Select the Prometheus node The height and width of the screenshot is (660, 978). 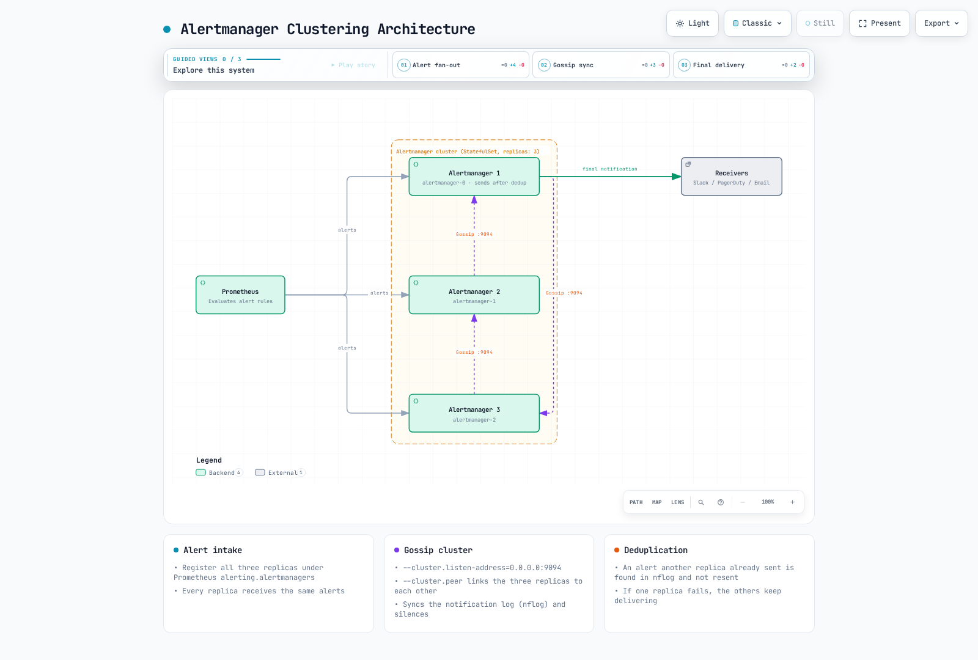240,295
